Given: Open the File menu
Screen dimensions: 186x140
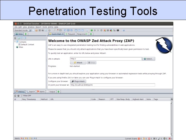Looking at the screenshot, I should pos(16,27).
